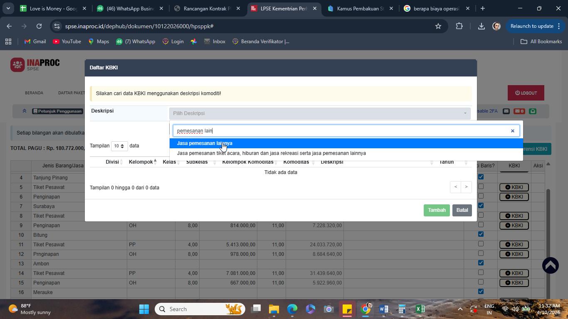This screenshot has height=319, width=568.
Task: Click Relaunch to update
Action: tap(534, 26)
